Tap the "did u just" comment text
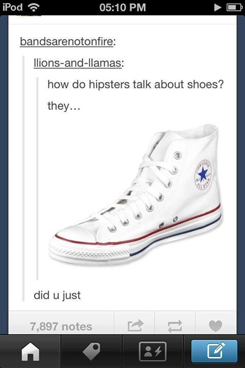 [x=57, y=295]
